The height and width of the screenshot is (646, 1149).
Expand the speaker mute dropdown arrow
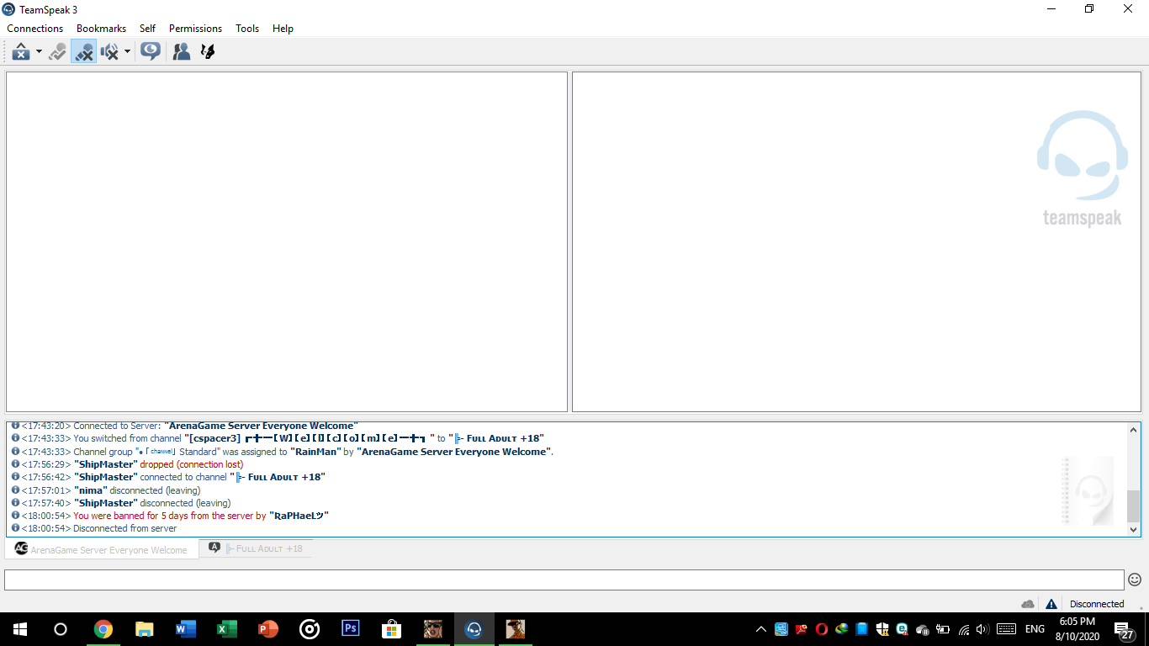127,52
